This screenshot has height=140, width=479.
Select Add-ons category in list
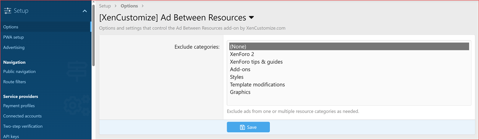click(349, 69)
